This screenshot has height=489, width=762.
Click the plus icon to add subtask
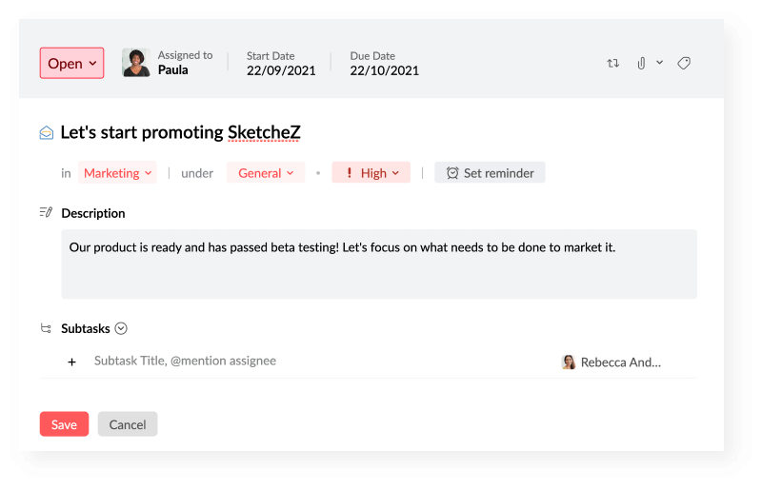(71, 362)
